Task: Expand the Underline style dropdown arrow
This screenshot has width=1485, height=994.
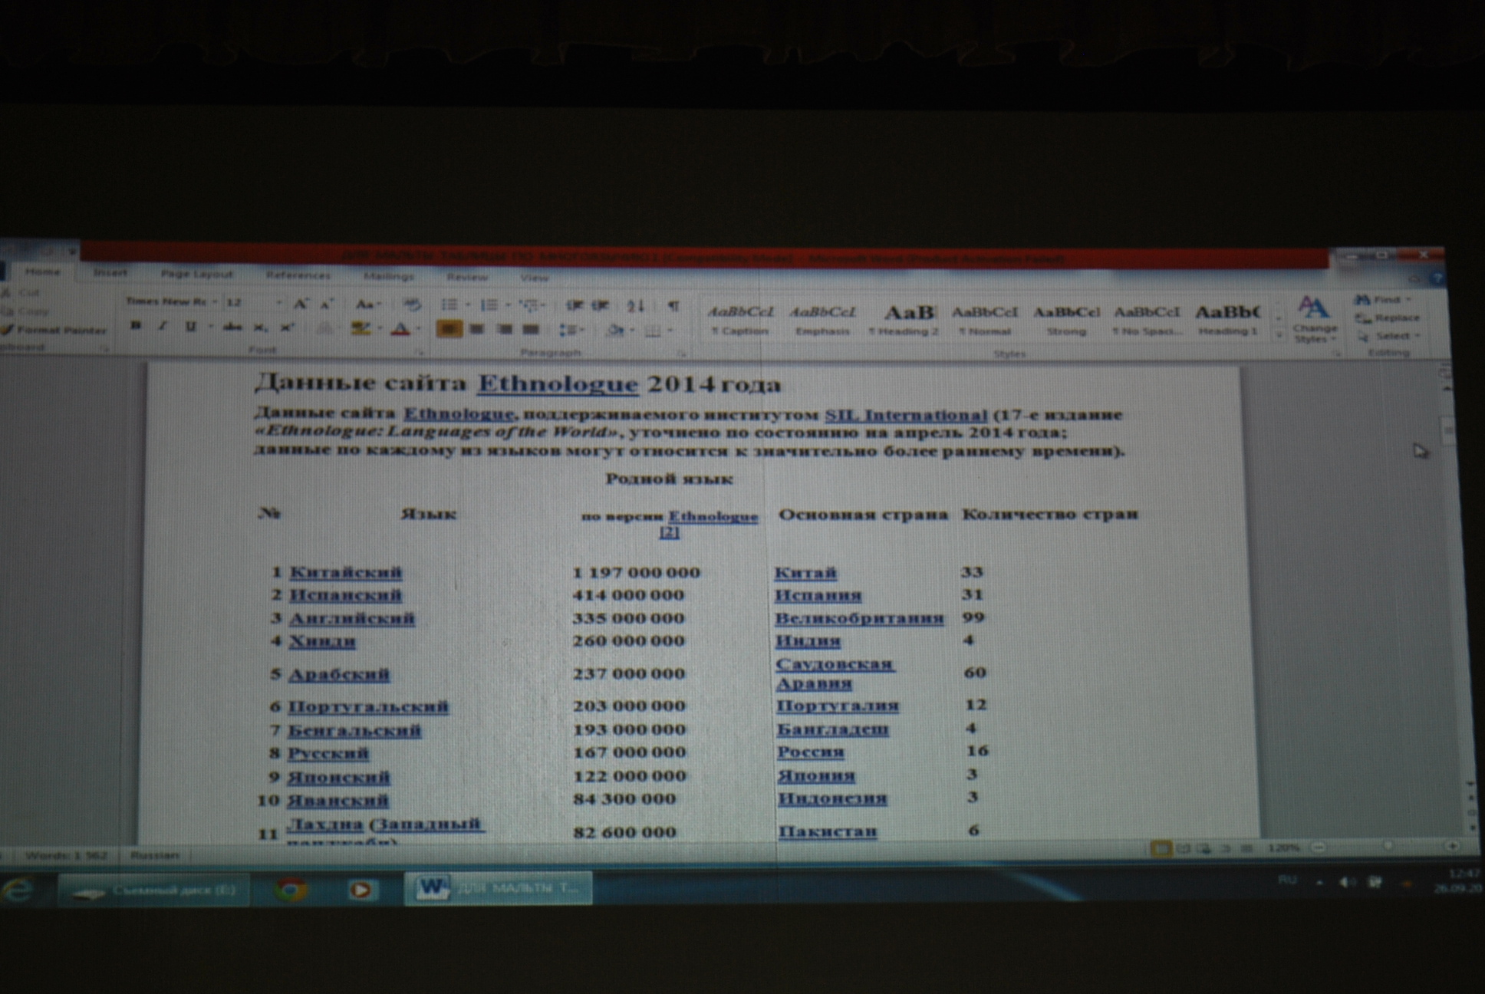Action: (209, 327)
